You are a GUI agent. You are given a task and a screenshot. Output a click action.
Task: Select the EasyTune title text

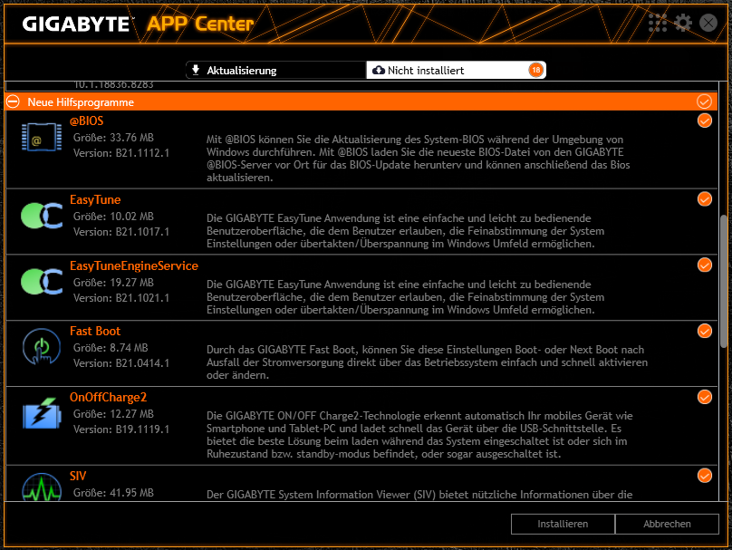[95, 200]
